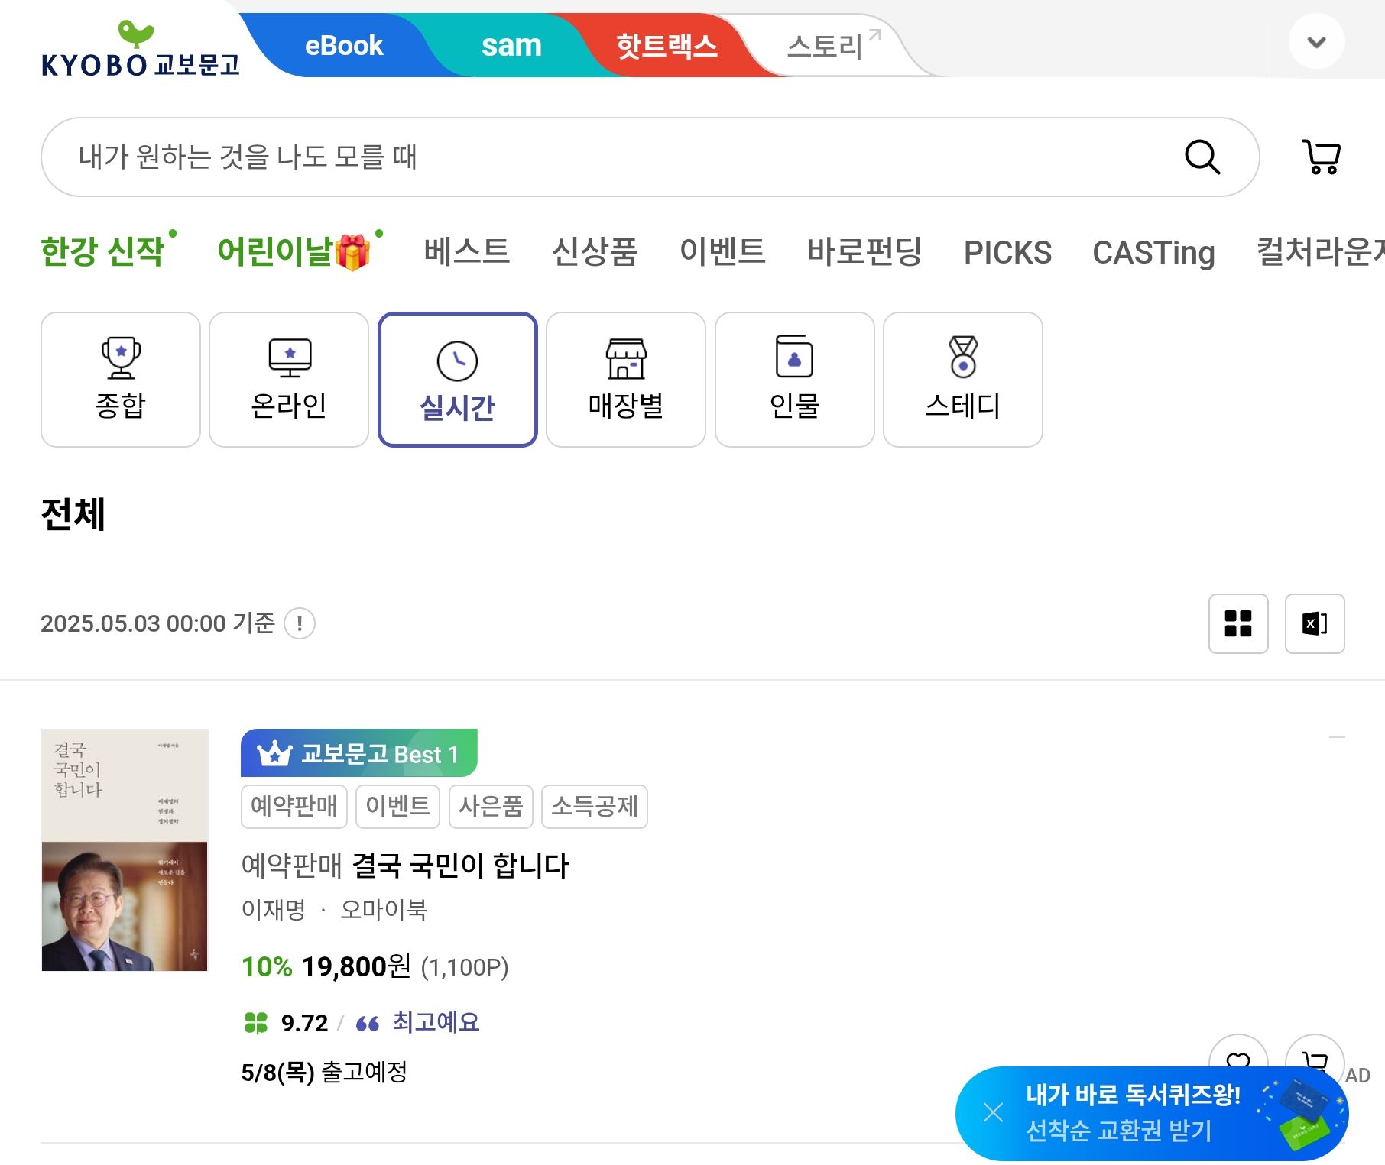The width and height of the screenshot is (1385, 1165).
Task: Click the 9.72 clover rating
Action: pos(286,1022)
